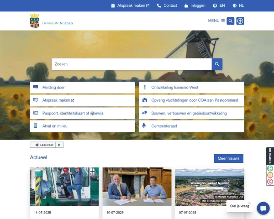
Task: Open Bouwen, verbouwen en gebiedsontwikkeling tile
Action: (x=191, y=113)
